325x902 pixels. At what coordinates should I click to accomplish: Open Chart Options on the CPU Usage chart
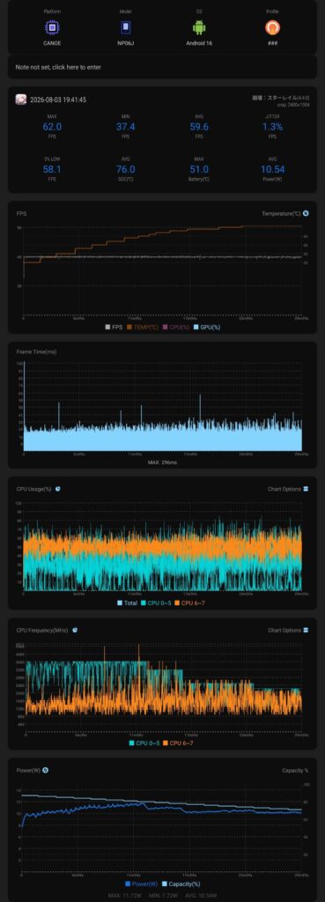point(284,489)
